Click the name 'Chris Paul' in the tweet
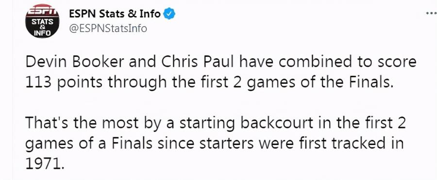This screenshot has height=180, width=437. (198, 63)
